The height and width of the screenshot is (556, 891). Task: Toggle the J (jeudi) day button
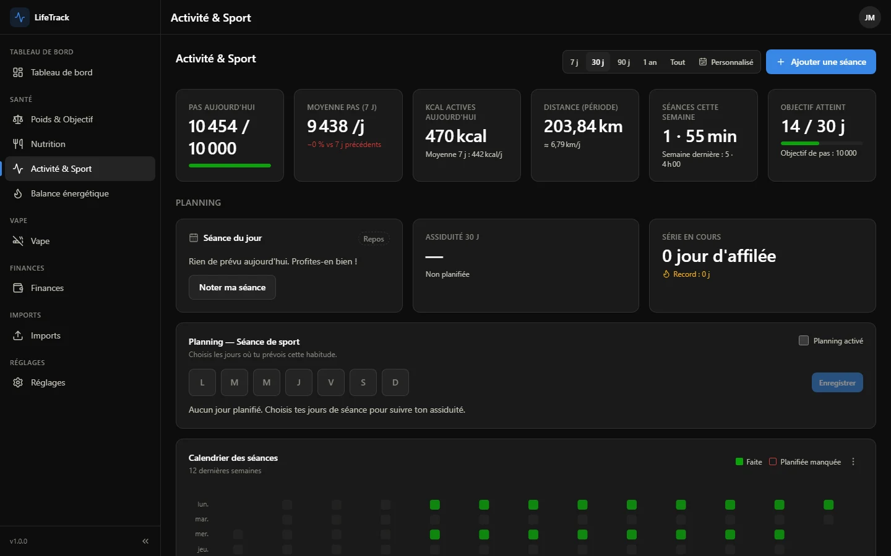tap(299, 382)
